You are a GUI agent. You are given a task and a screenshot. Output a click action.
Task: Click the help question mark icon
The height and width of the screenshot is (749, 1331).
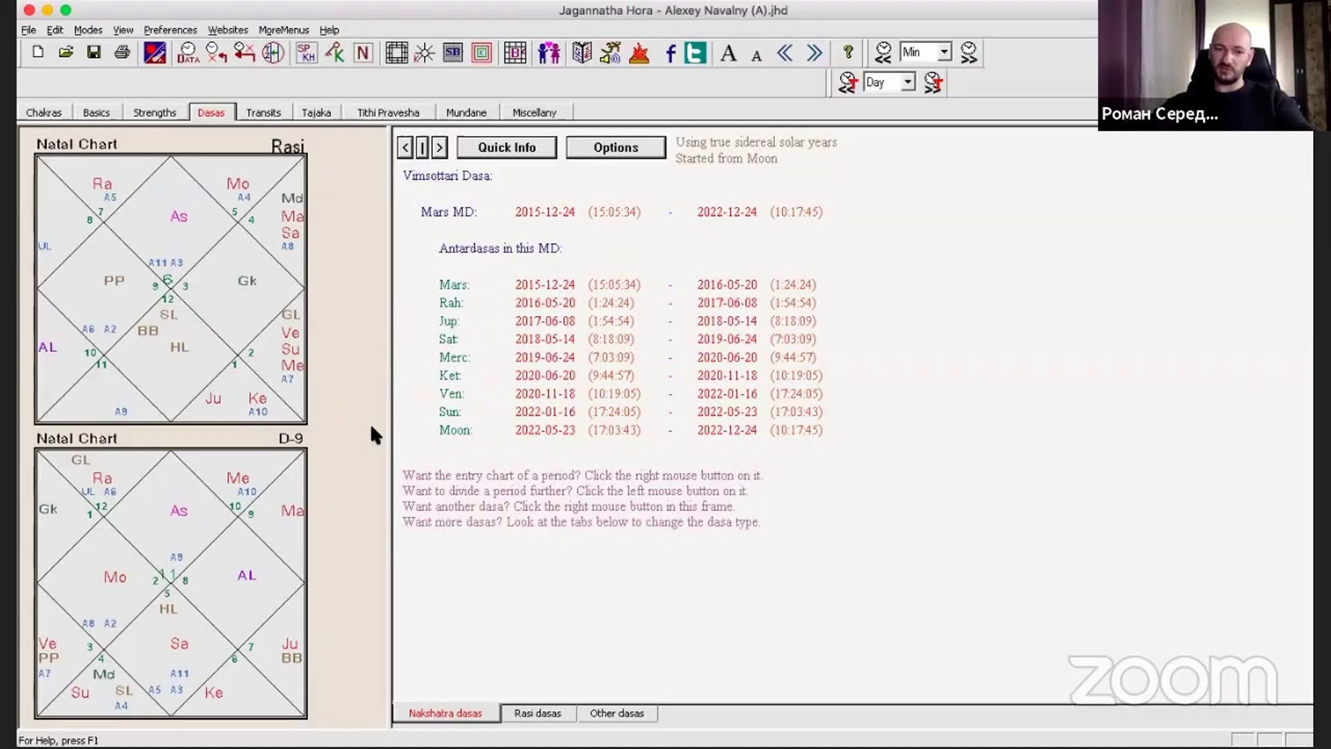(848, 52)
